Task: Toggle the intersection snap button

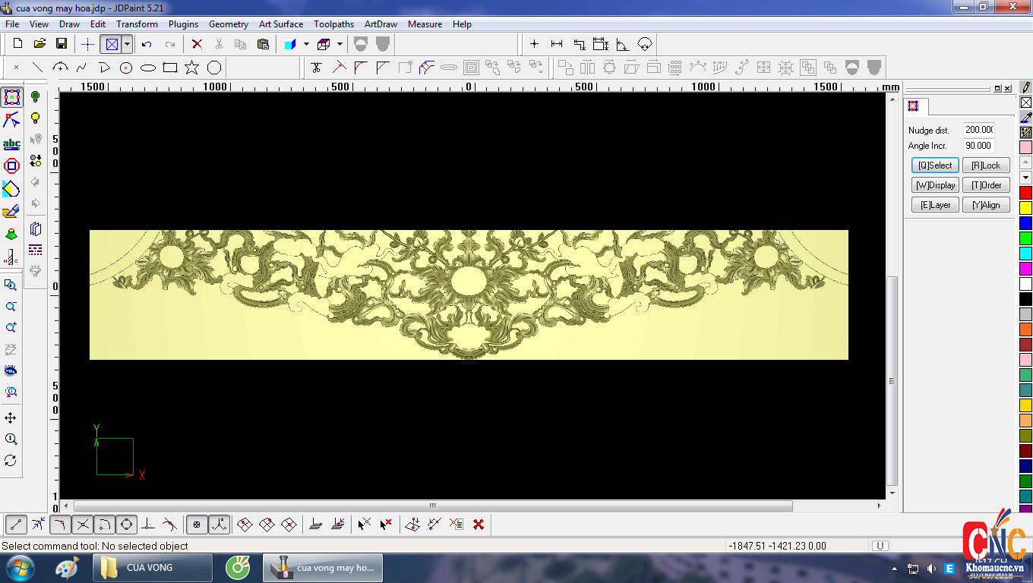Action: 82,524
